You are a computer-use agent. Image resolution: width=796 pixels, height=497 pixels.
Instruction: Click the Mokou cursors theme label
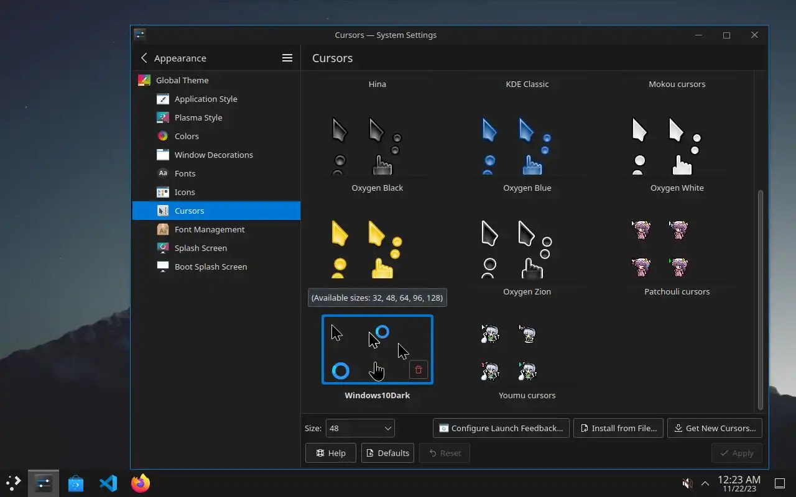coord(677,84)
